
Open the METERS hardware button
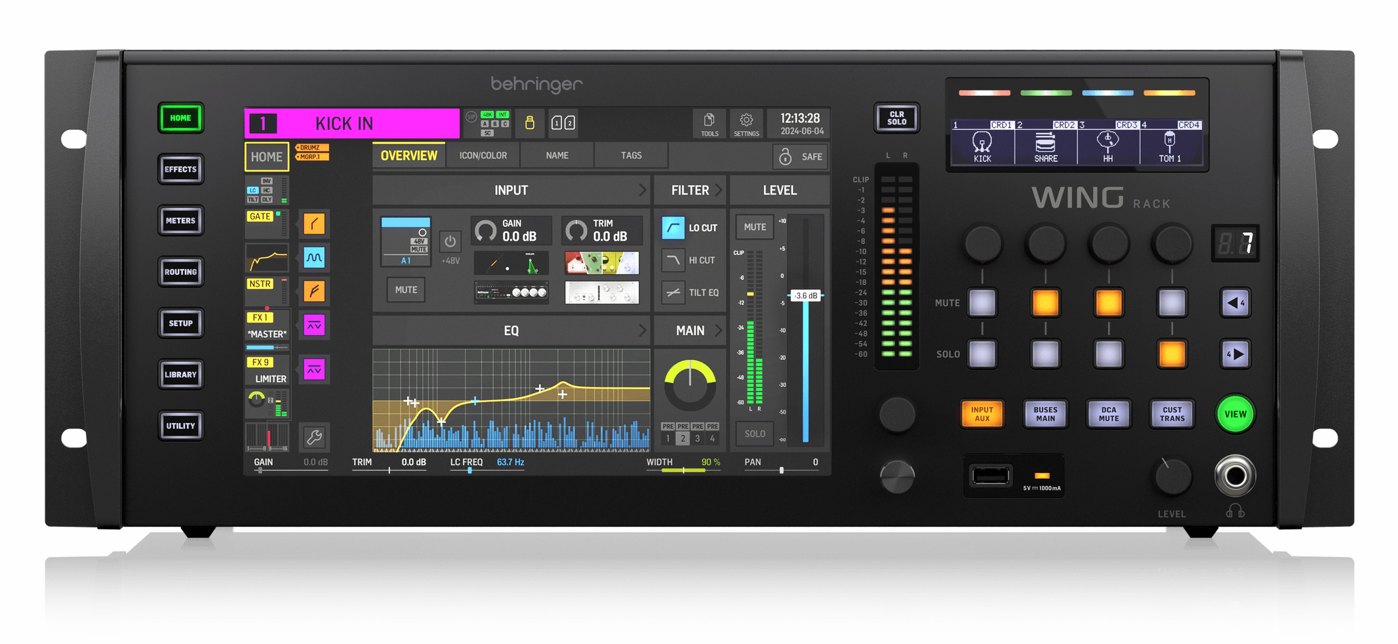pyautogui.click(x=180, y=220)
